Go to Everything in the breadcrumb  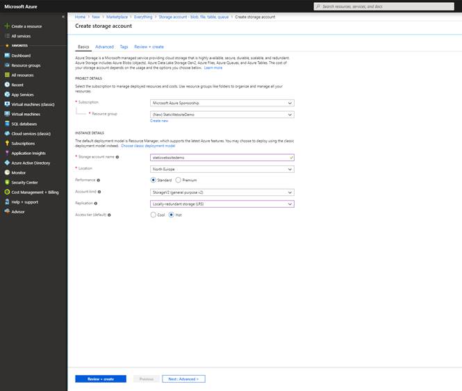[143, 17]
